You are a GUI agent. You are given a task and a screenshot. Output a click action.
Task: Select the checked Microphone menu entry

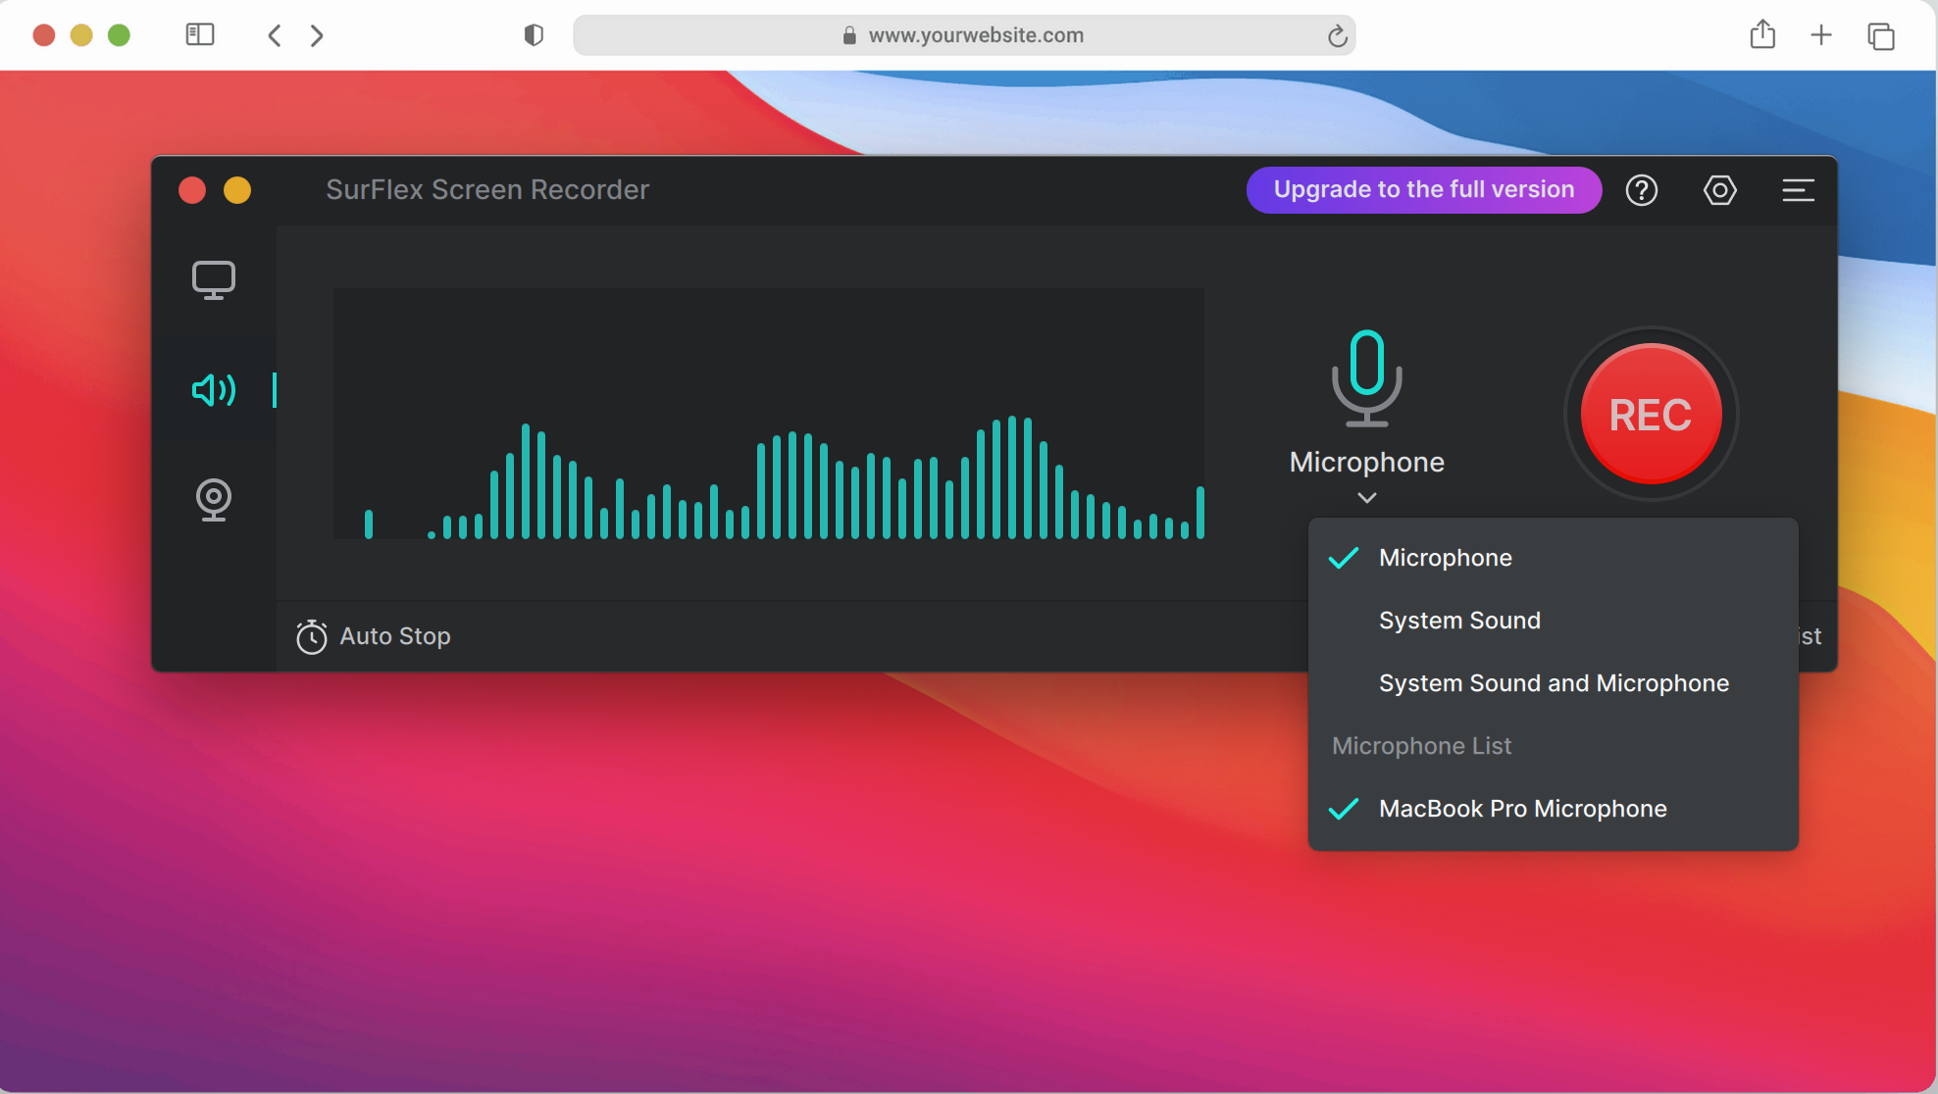coord(1446,557)
